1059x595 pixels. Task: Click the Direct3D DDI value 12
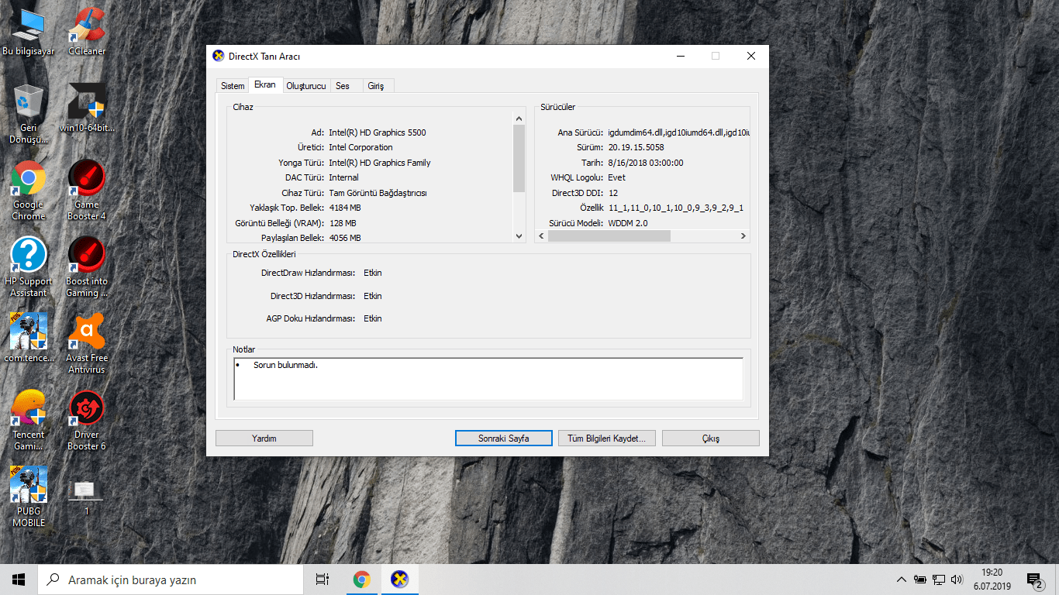tap(613, 193)
